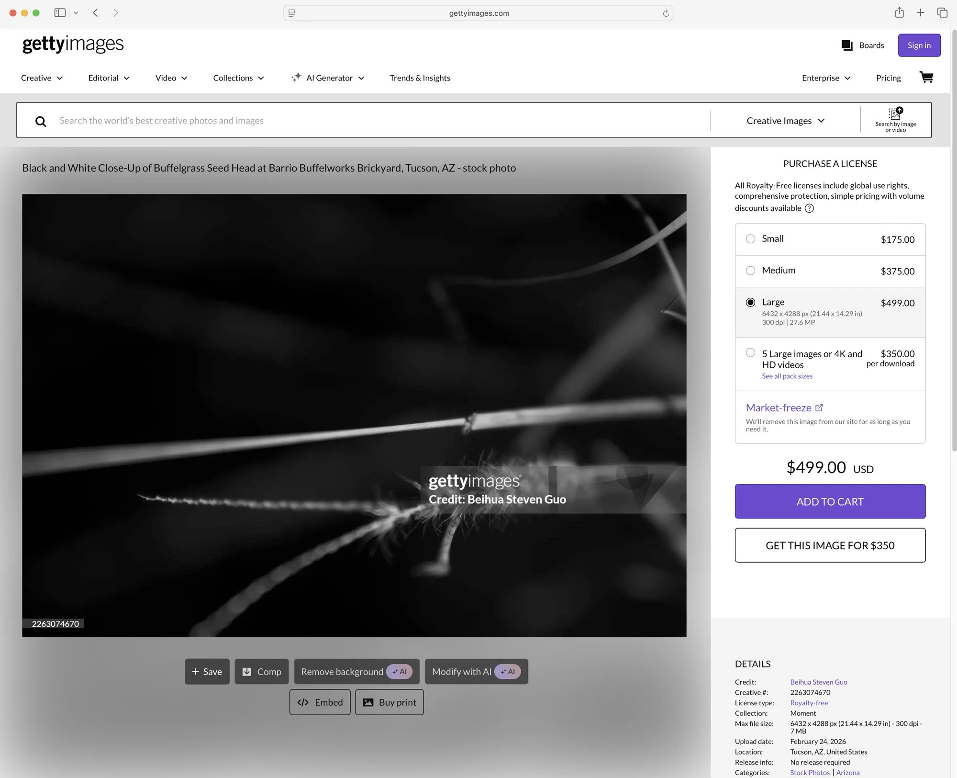Choose the 5 Large images pack radio option
Viewport: 957px width, 778px height.
tap(750, 353)
